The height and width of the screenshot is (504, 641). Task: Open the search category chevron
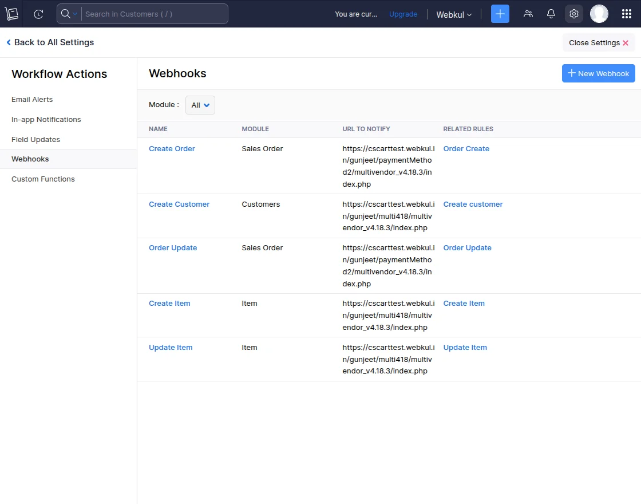[x=75, y=13]
